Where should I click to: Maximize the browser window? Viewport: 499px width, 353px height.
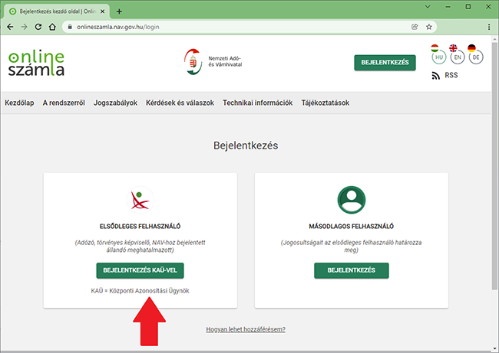468,7
